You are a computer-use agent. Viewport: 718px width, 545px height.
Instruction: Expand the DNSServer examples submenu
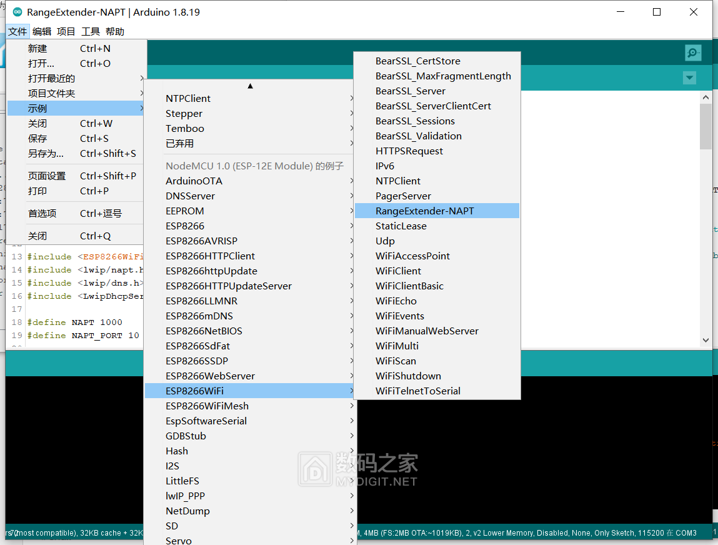coord(250,196)
